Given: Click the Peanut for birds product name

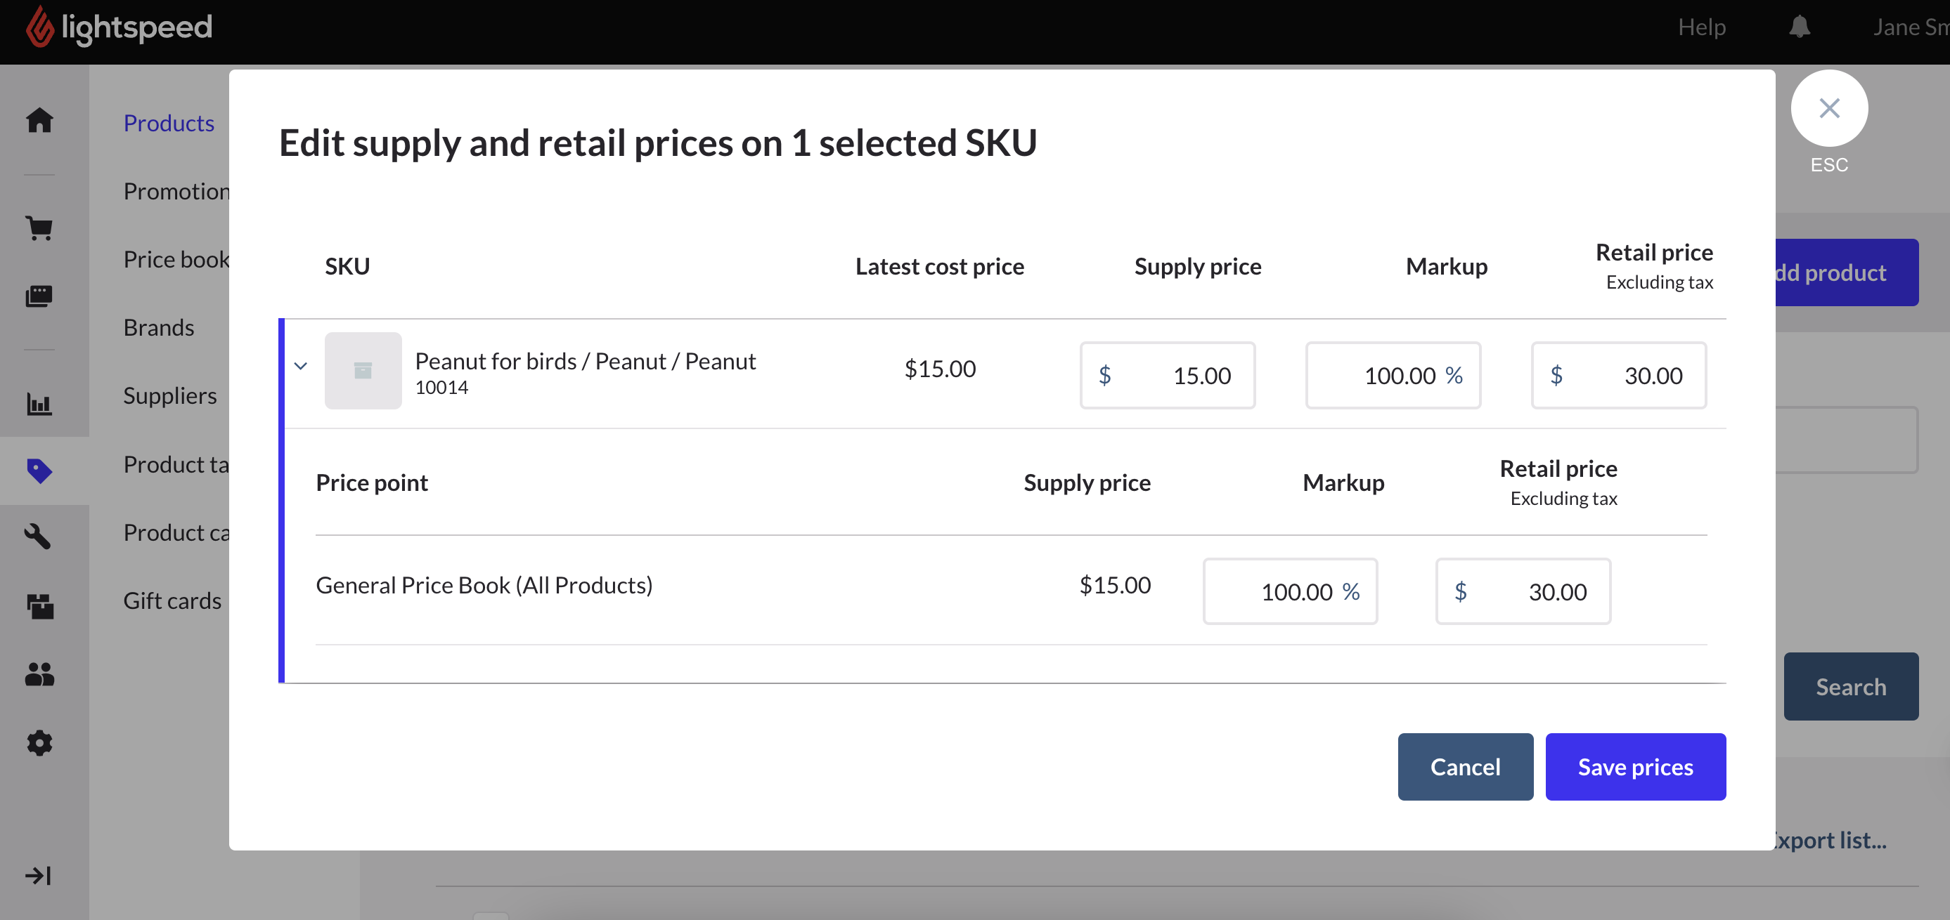Looking at the screenshot, I should click(585, 361).
